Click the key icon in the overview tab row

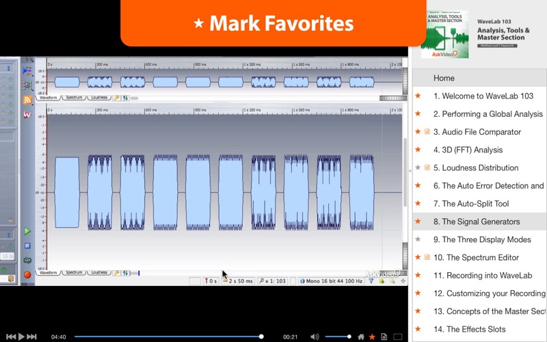point(116,98)
